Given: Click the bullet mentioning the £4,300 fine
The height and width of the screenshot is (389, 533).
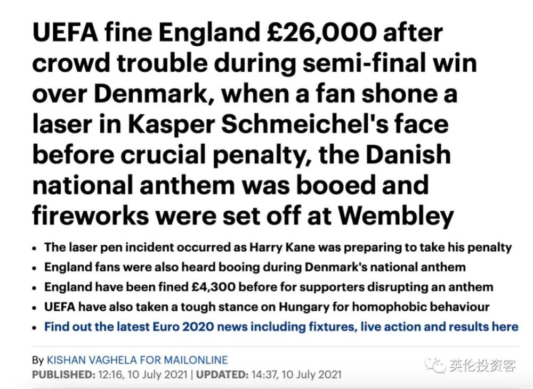Looking at the screenshot, I should point(269,287).
